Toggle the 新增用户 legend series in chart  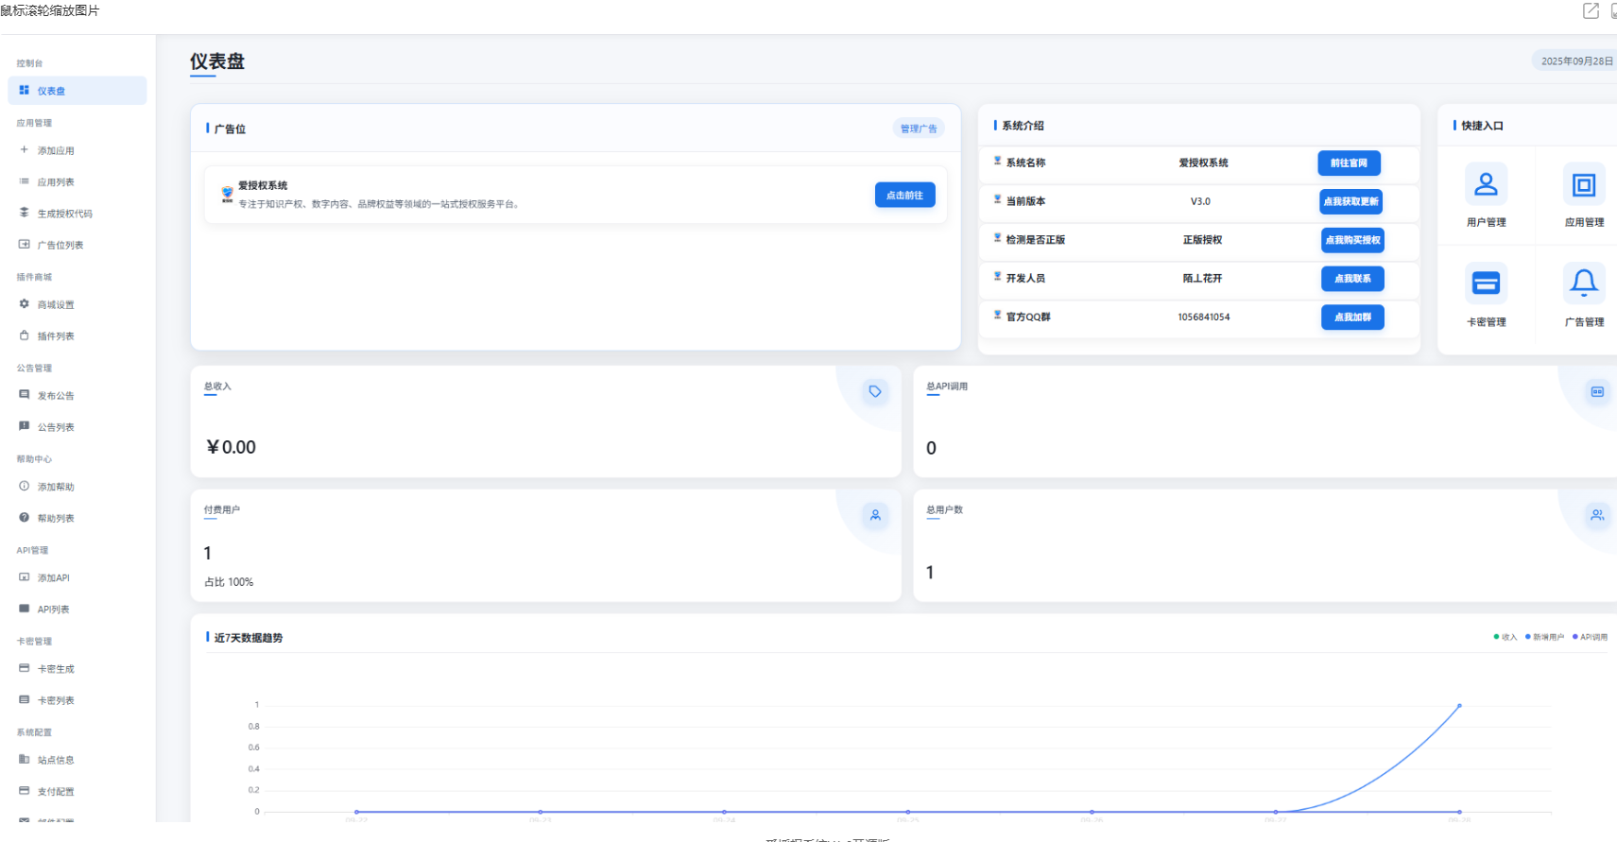1544,637
